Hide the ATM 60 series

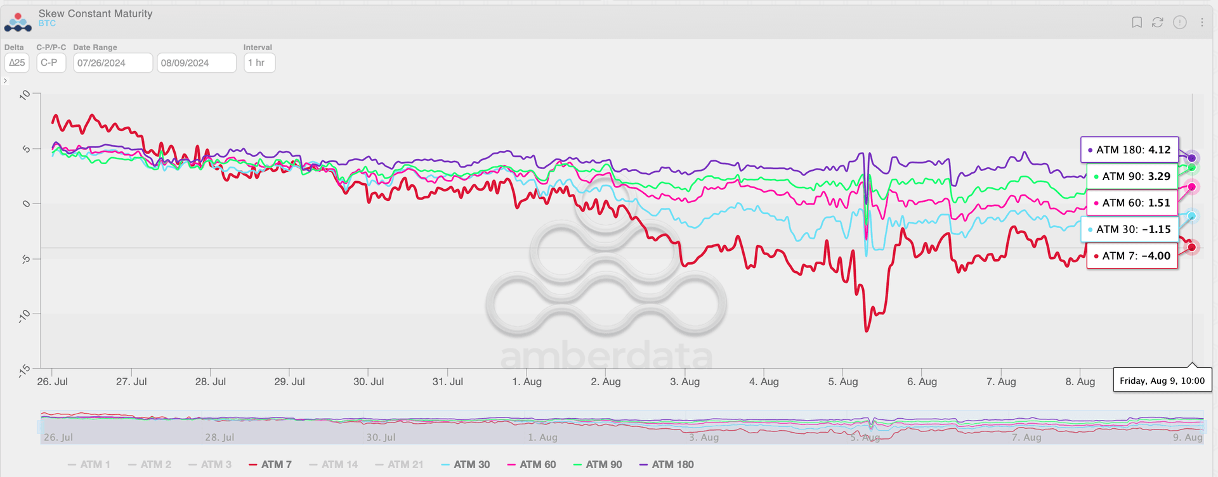click(532, 464)
